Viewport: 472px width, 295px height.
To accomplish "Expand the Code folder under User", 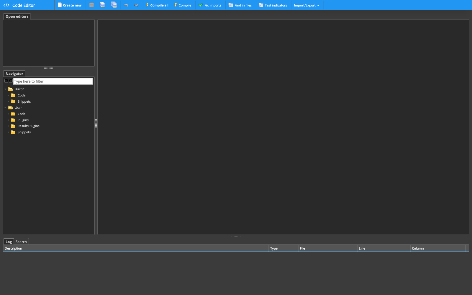I will click(8, 114).
